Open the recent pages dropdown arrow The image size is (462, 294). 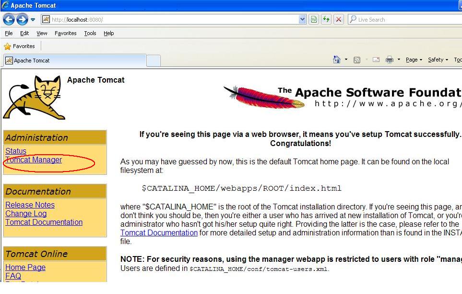click(x=33, y=20)
